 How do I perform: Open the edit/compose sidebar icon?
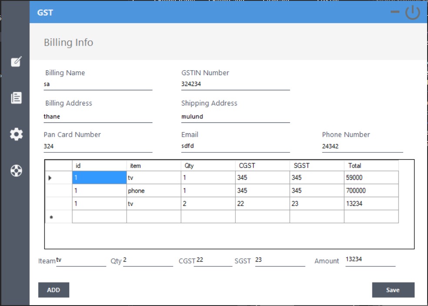[16, 62]
